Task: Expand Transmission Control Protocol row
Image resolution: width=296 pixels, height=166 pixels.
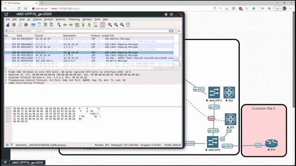Action: pos(6,80)
